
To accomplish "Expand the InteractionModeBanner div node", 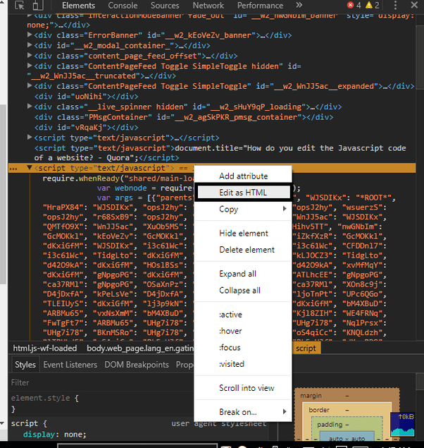I will [30, 16].
